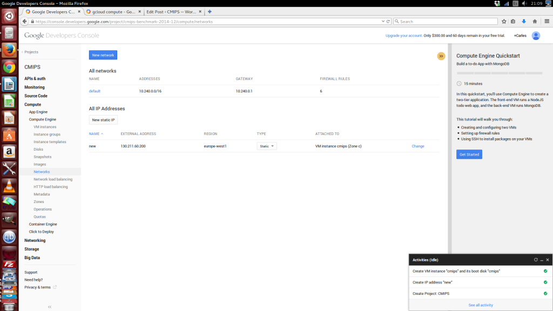This screenshot has height=311, width=553.
Task: Click the New network button
Action: pyautogui.click(x=103, y=55)
